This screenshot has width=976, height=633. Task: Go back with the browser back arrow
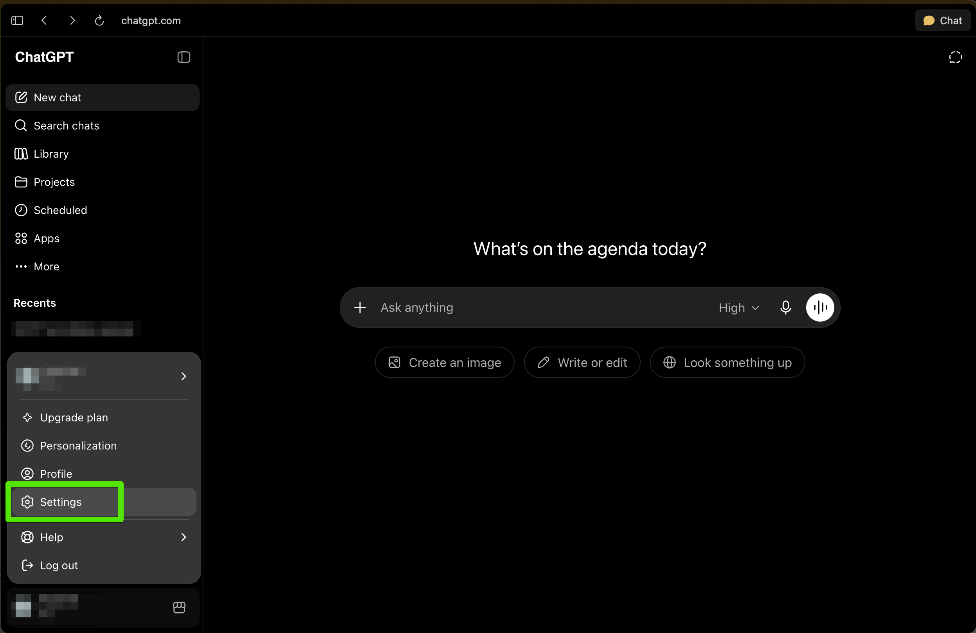pos(44,20)
